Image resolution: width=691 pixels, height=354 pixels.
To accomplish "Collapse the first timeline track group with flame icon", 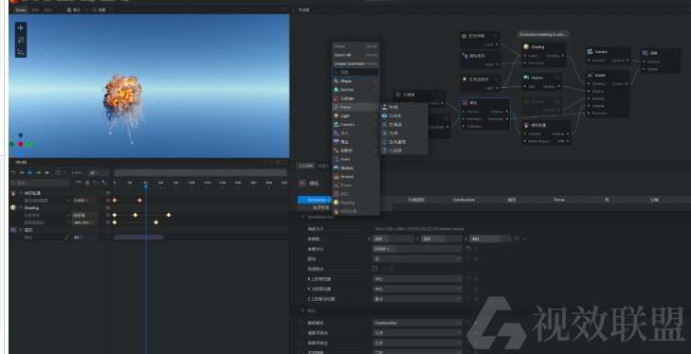I will pos(21,193).
